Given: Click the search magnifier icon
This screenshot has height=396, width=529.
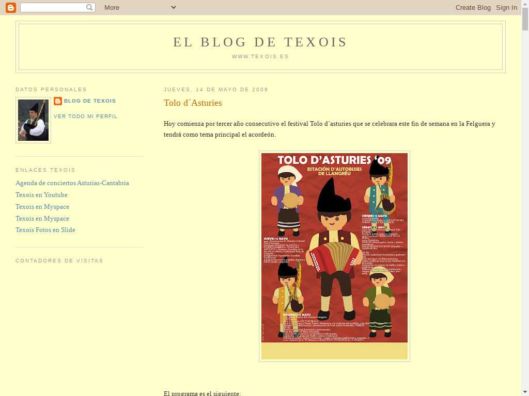Looking at the screenshot, I should coord(89,7).
